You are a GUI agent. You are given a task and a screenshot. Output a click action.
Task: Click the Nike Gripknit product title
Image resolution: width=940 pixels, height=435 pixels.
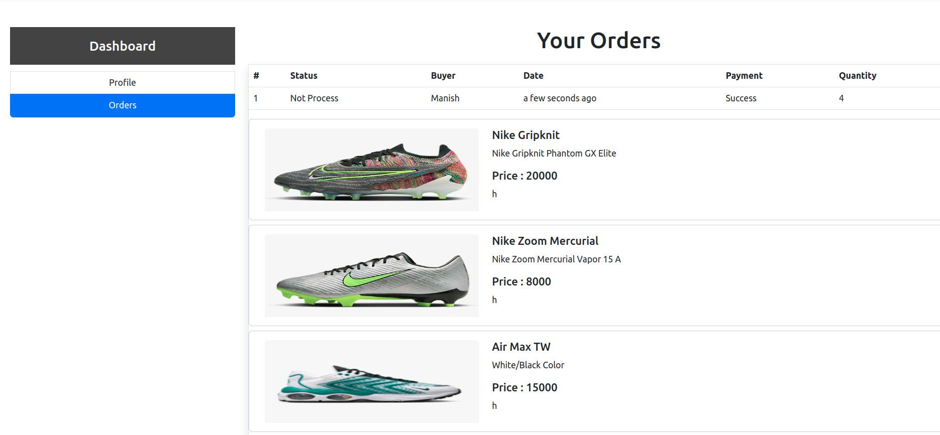coord(526,135)
